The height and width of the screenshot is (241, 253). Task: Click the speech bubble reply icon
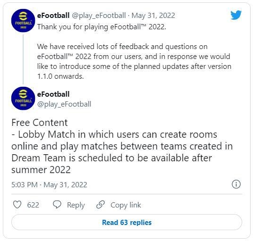57,205
